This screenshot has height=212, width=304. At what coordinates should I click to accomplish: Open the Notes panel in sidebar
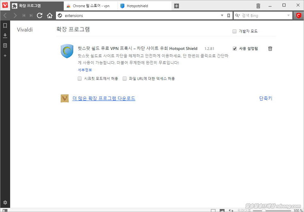point(5,45)
